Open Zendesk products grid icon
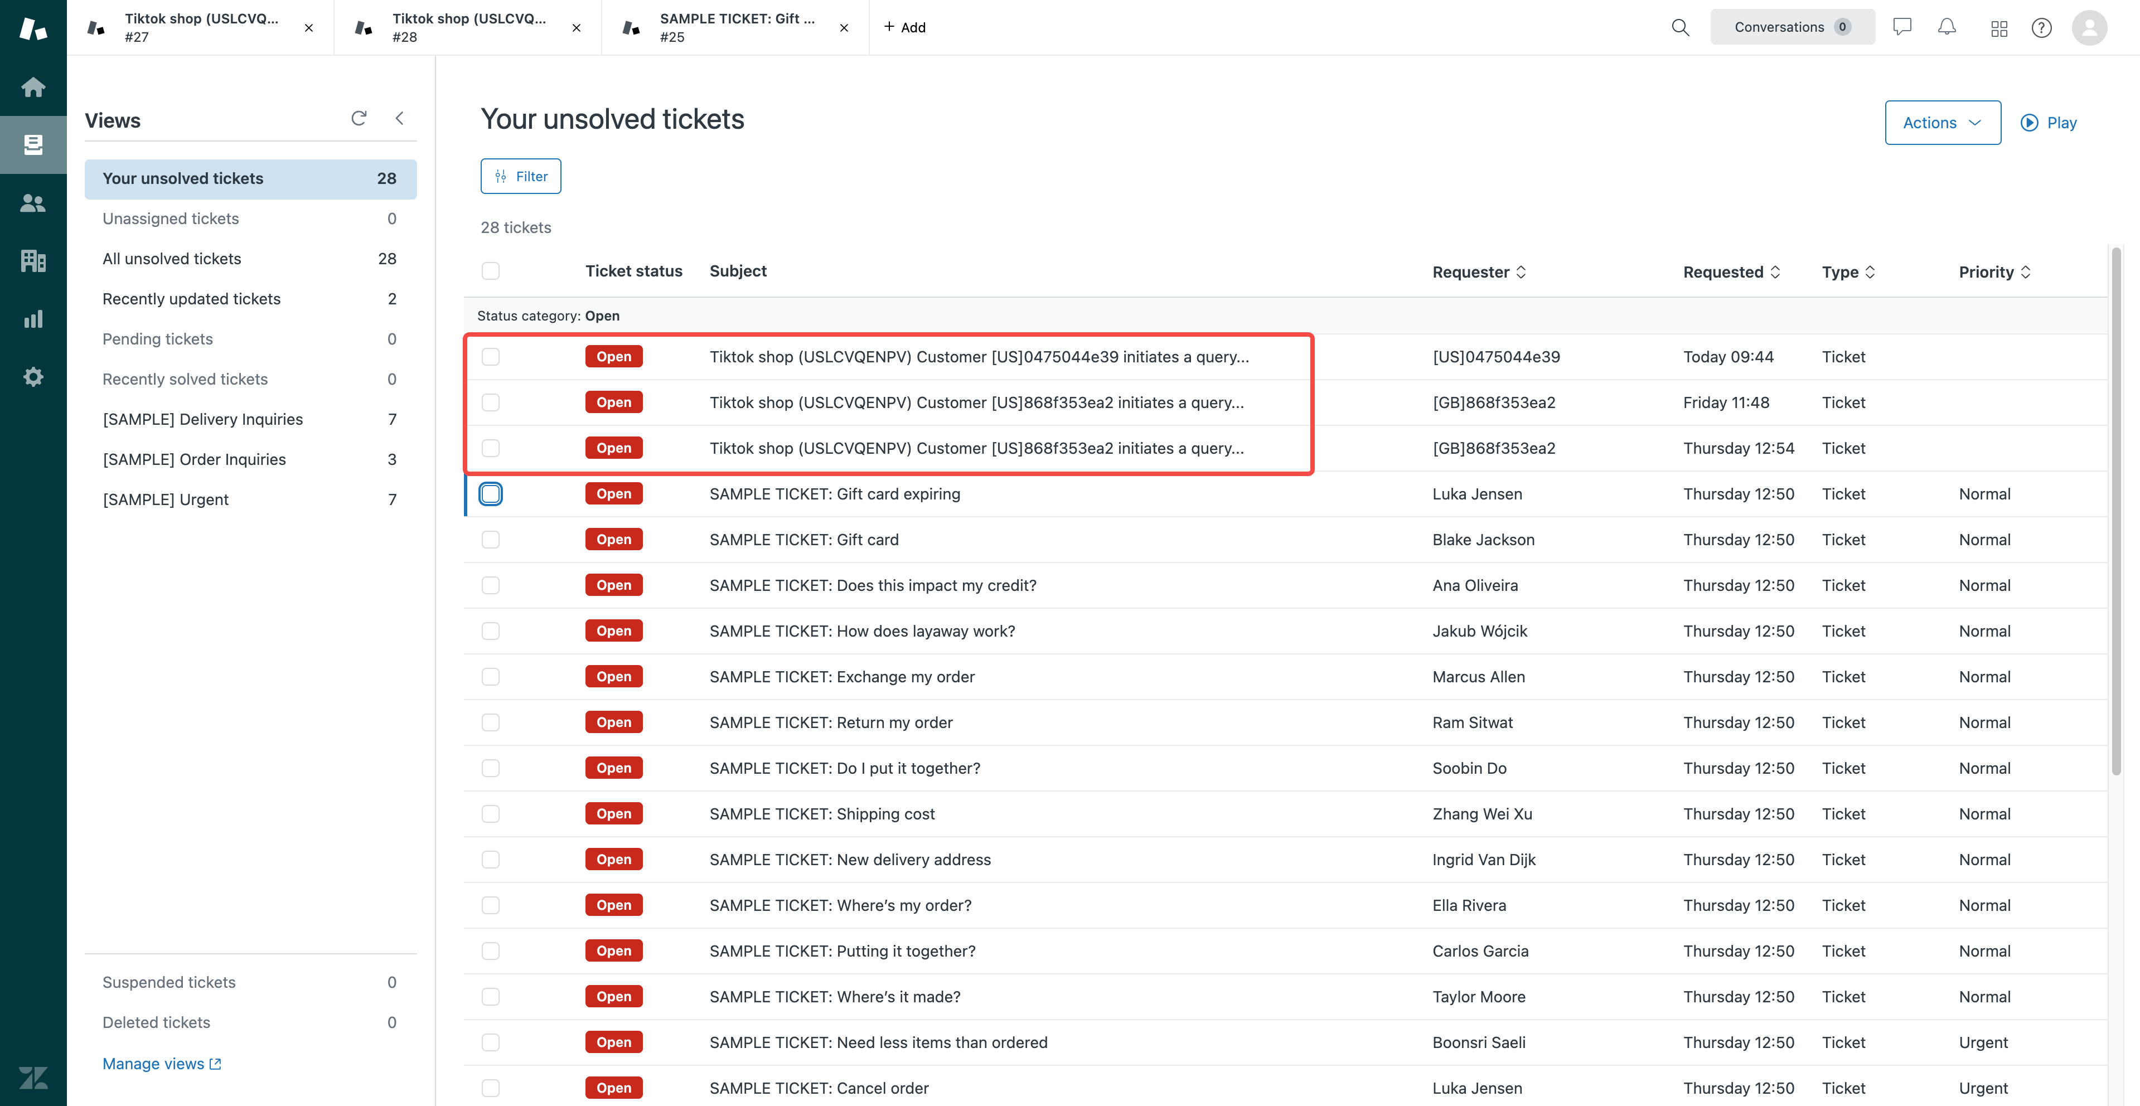The image size is (2140, 1106). (1999, 28)
